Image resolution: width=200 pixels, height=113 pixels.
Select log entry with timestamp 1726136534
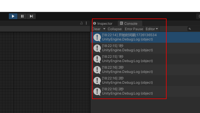145,37
